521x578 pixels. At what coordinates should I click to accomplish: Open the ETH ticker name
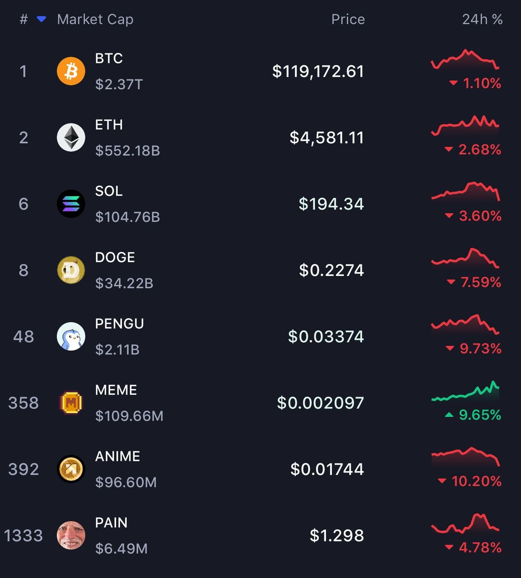pyautogui.click(x=109, y=125)
